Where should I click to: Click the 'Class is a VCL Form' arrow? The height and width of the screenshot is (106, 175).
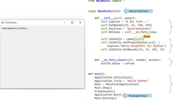tap(138, 11)
